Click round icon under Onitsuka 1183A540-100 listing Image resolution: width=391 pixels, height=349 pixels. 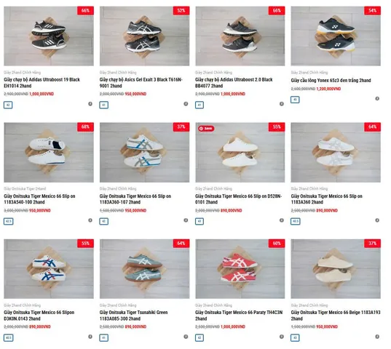coord(90,220)
